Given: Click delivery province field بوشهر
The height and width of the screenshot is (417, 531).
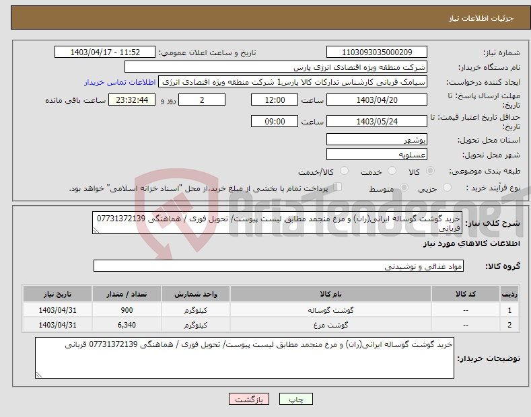Looking at the screenshot, I should coord(377,139).
